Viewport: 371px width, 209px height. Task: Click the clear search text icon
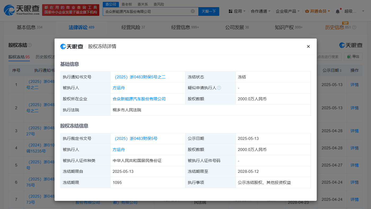pos(193,11)
